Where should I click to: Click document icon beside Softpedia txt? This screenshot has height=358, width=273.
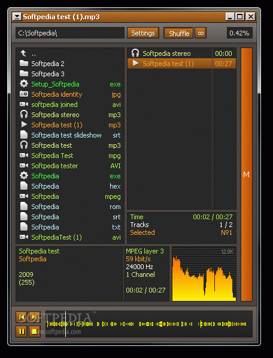point(24,226)
